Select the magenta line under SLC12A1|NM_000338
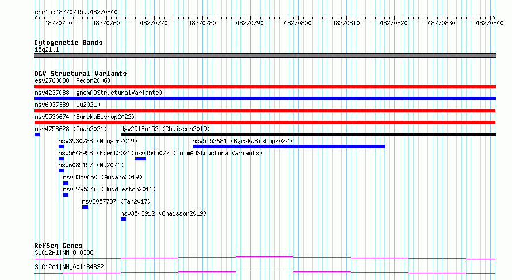Viewport: 512px width, 280px height. pyautogui.click(x=265, y=258)
